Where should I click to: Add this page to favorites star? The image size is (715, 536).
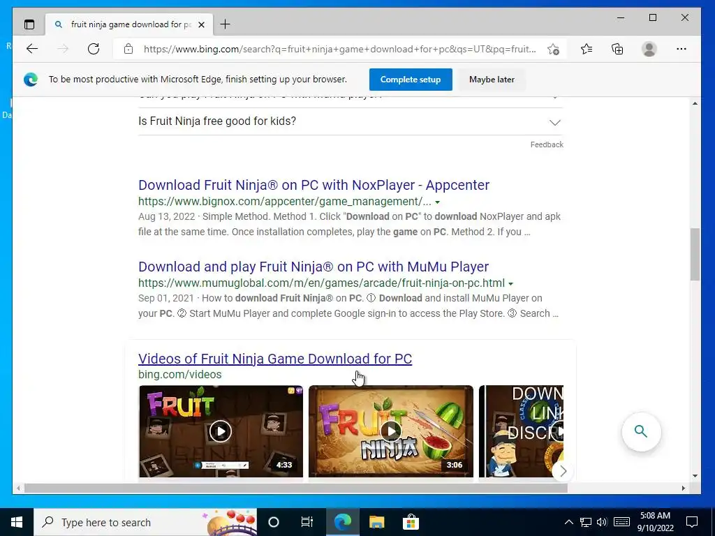pyautogui.click(x=553, y=50)
